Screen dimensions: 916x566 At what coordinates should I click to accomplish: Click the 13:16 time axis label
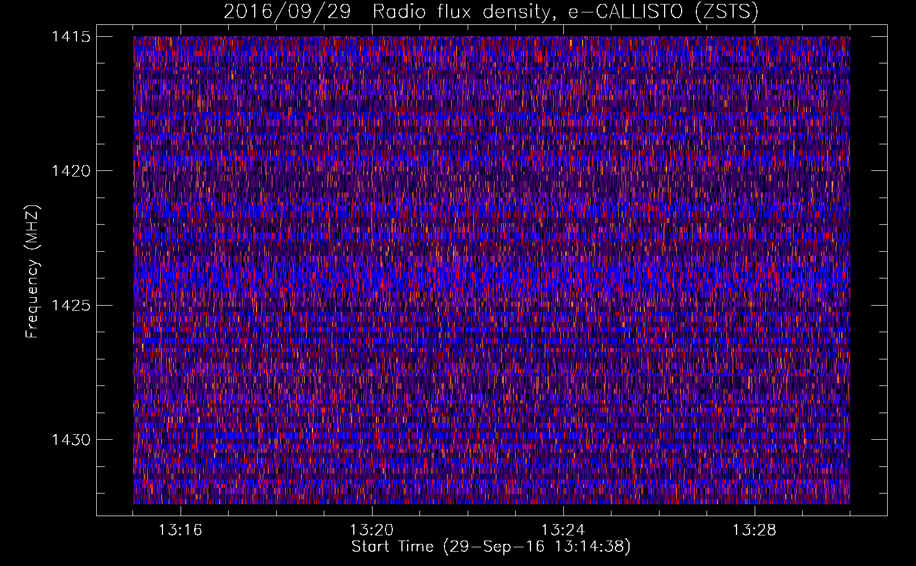[x=181, y=530]
